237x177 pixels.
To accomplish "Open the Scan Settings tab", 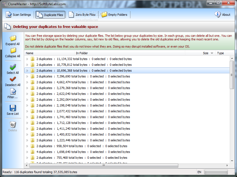I will (x=18, y=15).
